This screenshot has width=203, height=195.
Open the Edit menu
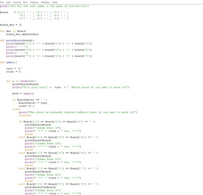(8, 2)
